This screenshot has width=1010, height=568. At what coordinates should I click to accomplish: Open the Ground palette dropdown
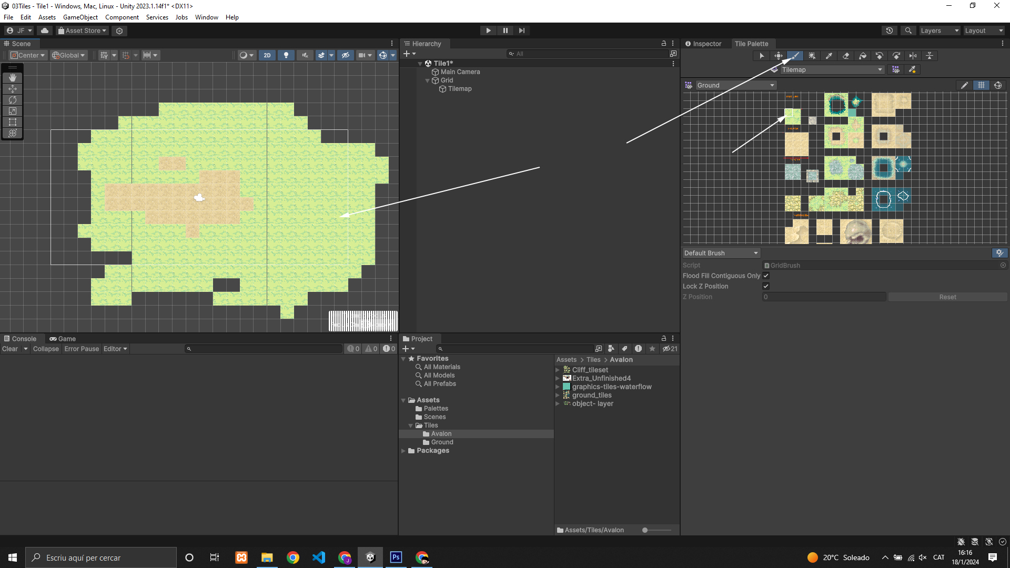coord(735,85)
